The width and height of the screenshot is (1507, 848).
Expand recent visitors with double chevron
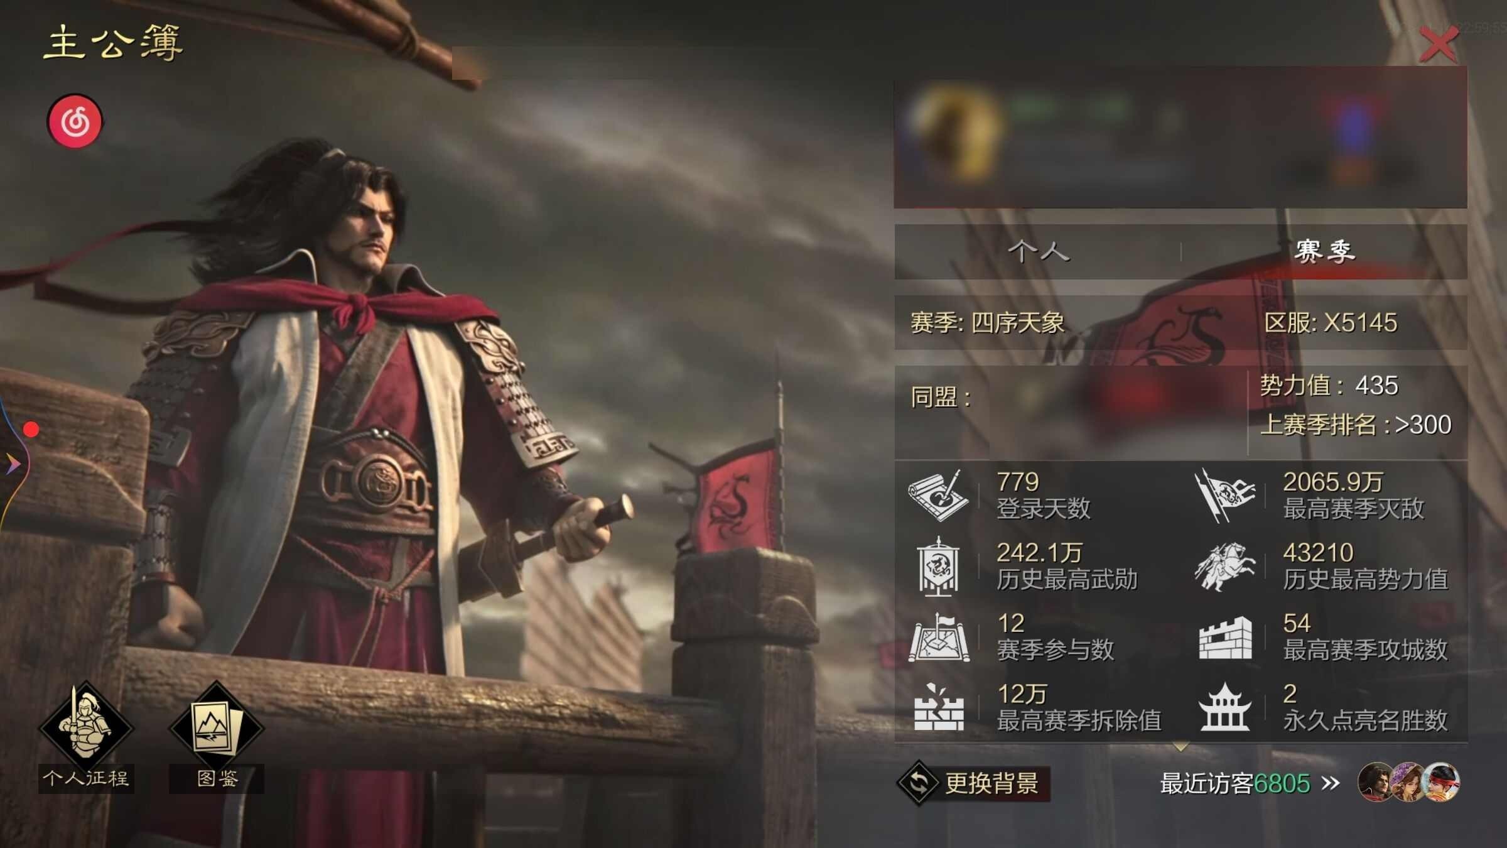[x=1330, y=783]
